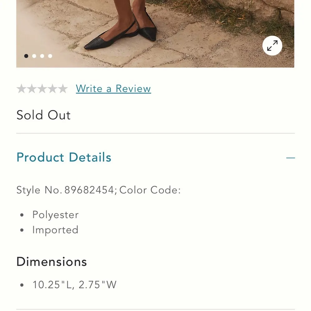Click the fifth rating star
This screenshot has width=311, height=311.
(x=63, y=89)
